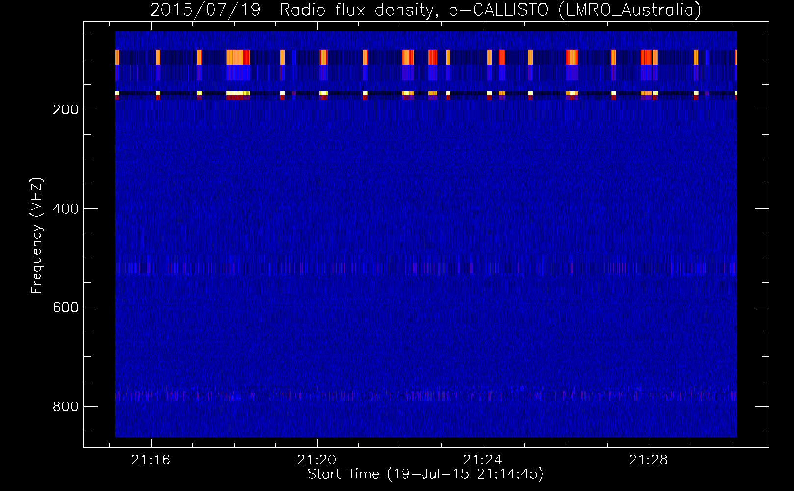This screenshot has height=491, width=794.
Task: Click the 400 frequency tick label
Action: [65, 209]
